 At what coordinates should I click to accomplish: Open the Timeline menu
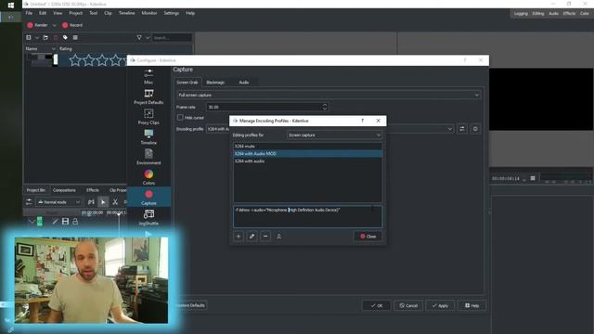click(126, 13)
